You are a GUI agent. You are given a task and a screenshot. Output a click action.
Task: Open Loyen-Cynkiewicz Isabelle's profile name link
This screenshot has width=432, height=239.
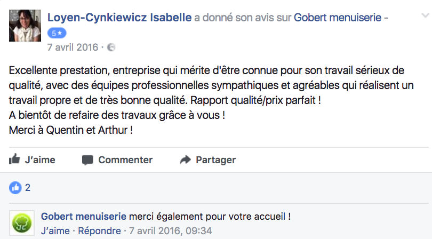click(119, 18)
